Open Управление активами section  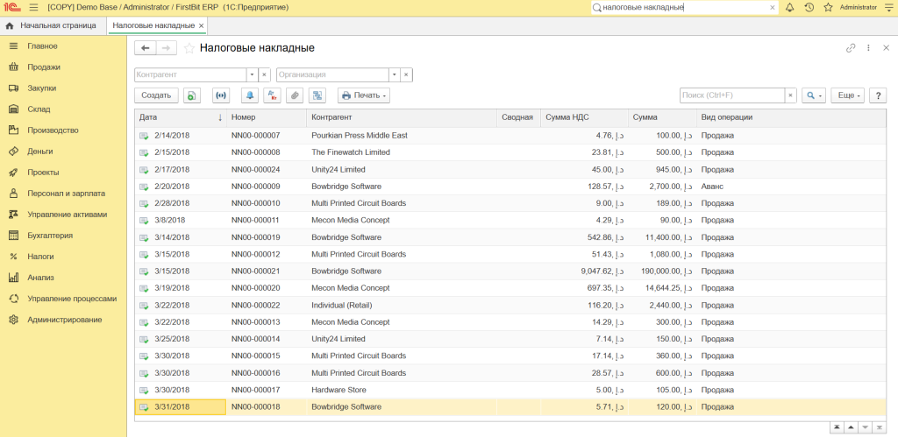(x=63, y=214)
